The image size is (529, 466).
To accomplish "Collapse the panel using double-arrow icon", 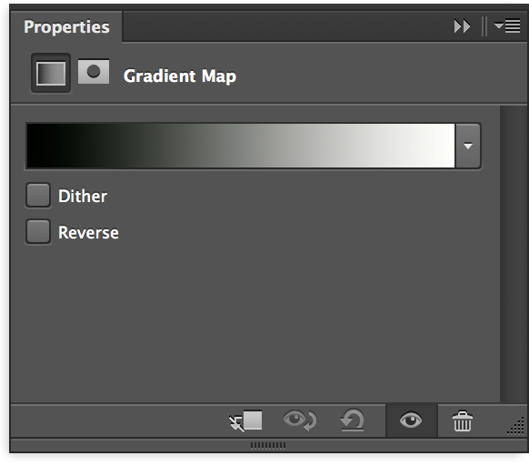I will 462,26.
